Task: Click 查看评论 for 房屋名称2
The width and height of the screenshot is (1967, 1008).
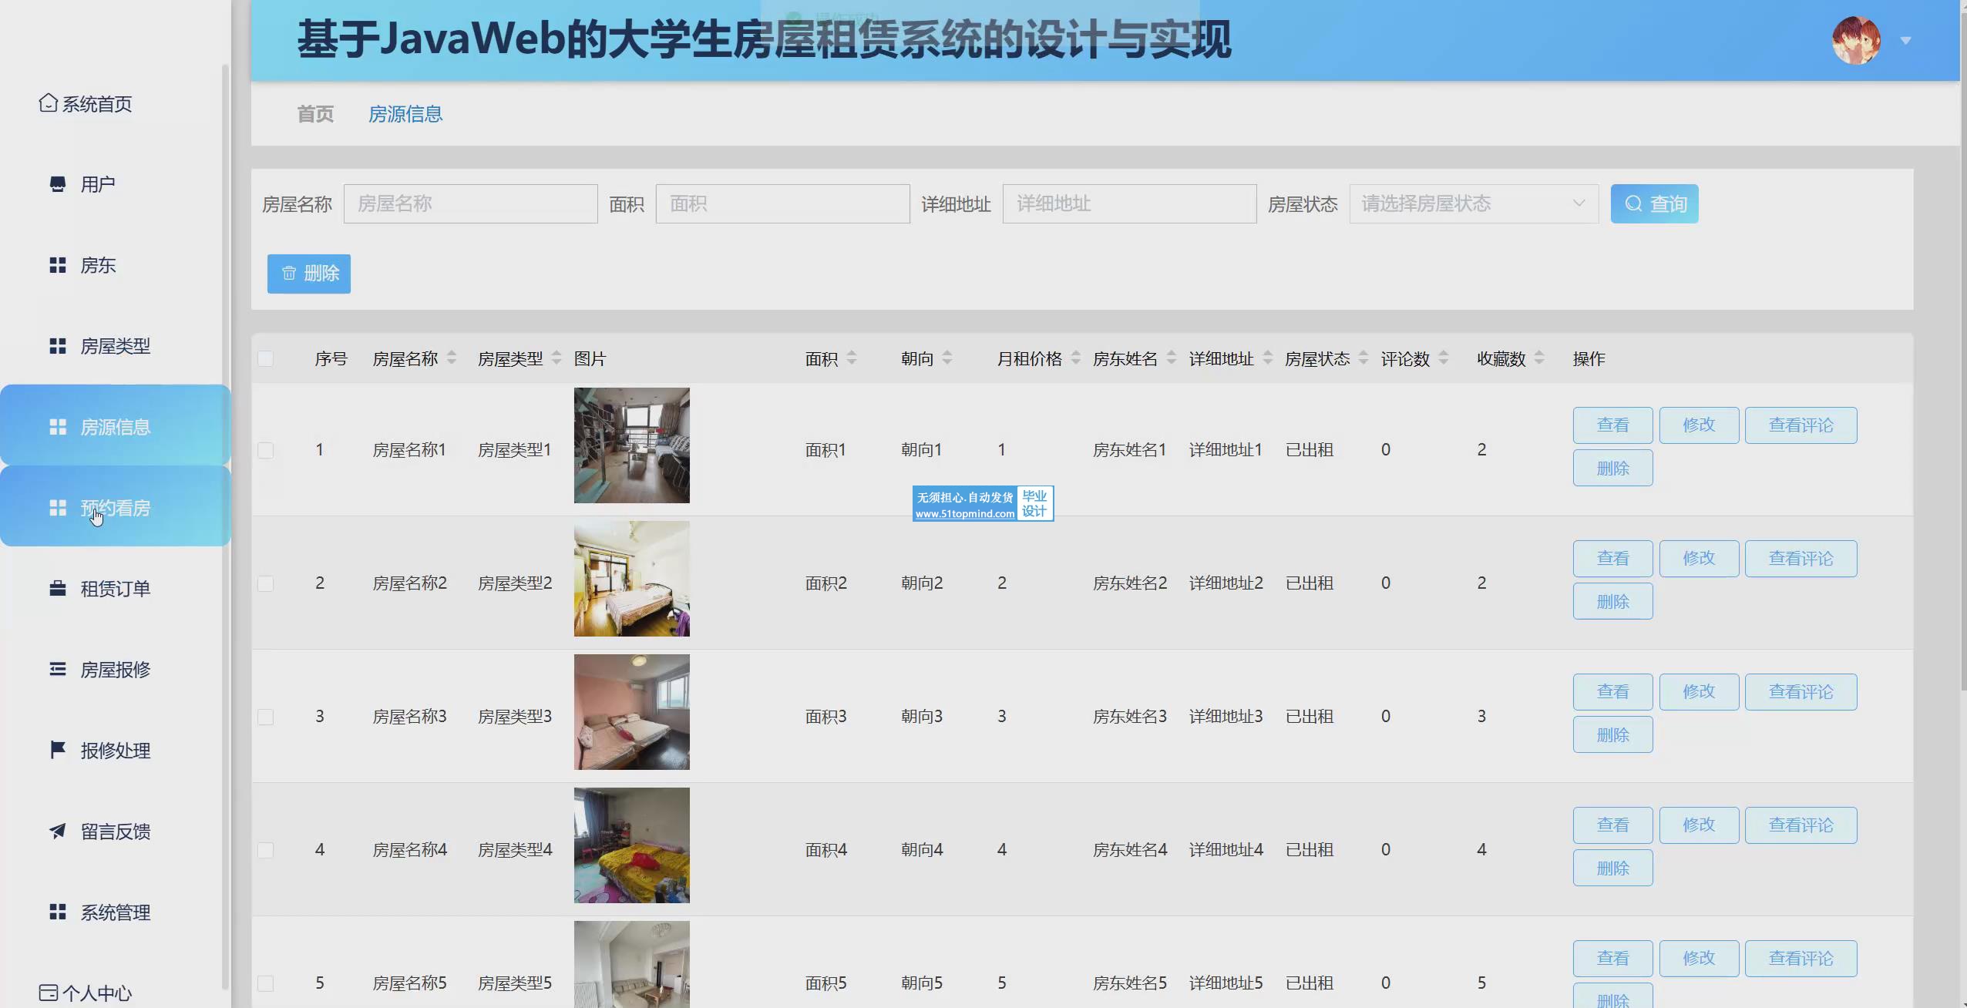Action: point(1801,559)
